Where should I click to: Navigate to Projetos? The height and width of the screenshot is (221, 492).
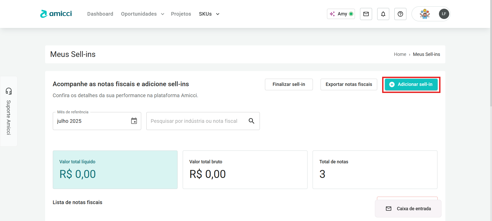[181, 14]
